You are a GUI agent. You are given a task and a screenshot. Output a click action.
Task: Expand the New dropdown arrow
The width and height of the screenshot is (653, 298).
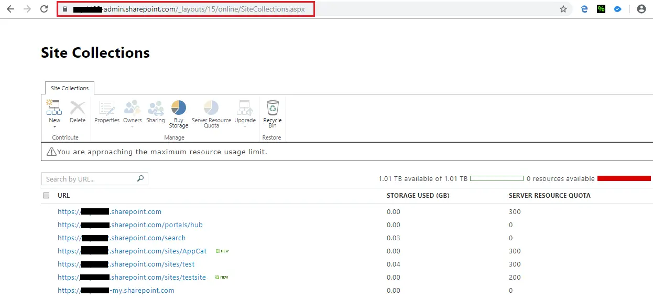tap(55, 126)
